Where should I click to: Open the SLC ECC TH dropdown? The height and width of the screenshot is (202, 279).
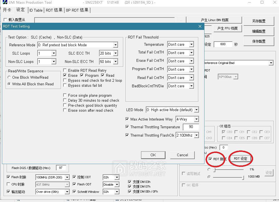115,53
